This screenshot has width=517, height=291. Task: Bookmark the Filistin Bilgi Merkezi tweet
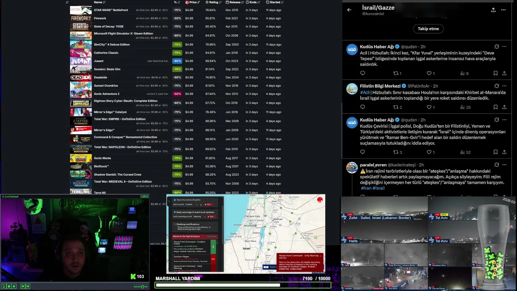point(495,107)
